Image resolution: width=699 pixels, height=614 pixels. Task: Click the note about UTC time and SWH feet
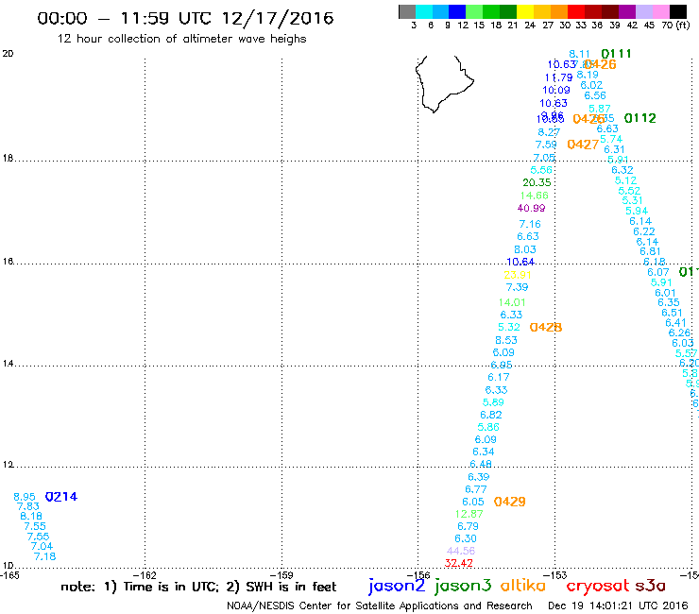(198, 587)
